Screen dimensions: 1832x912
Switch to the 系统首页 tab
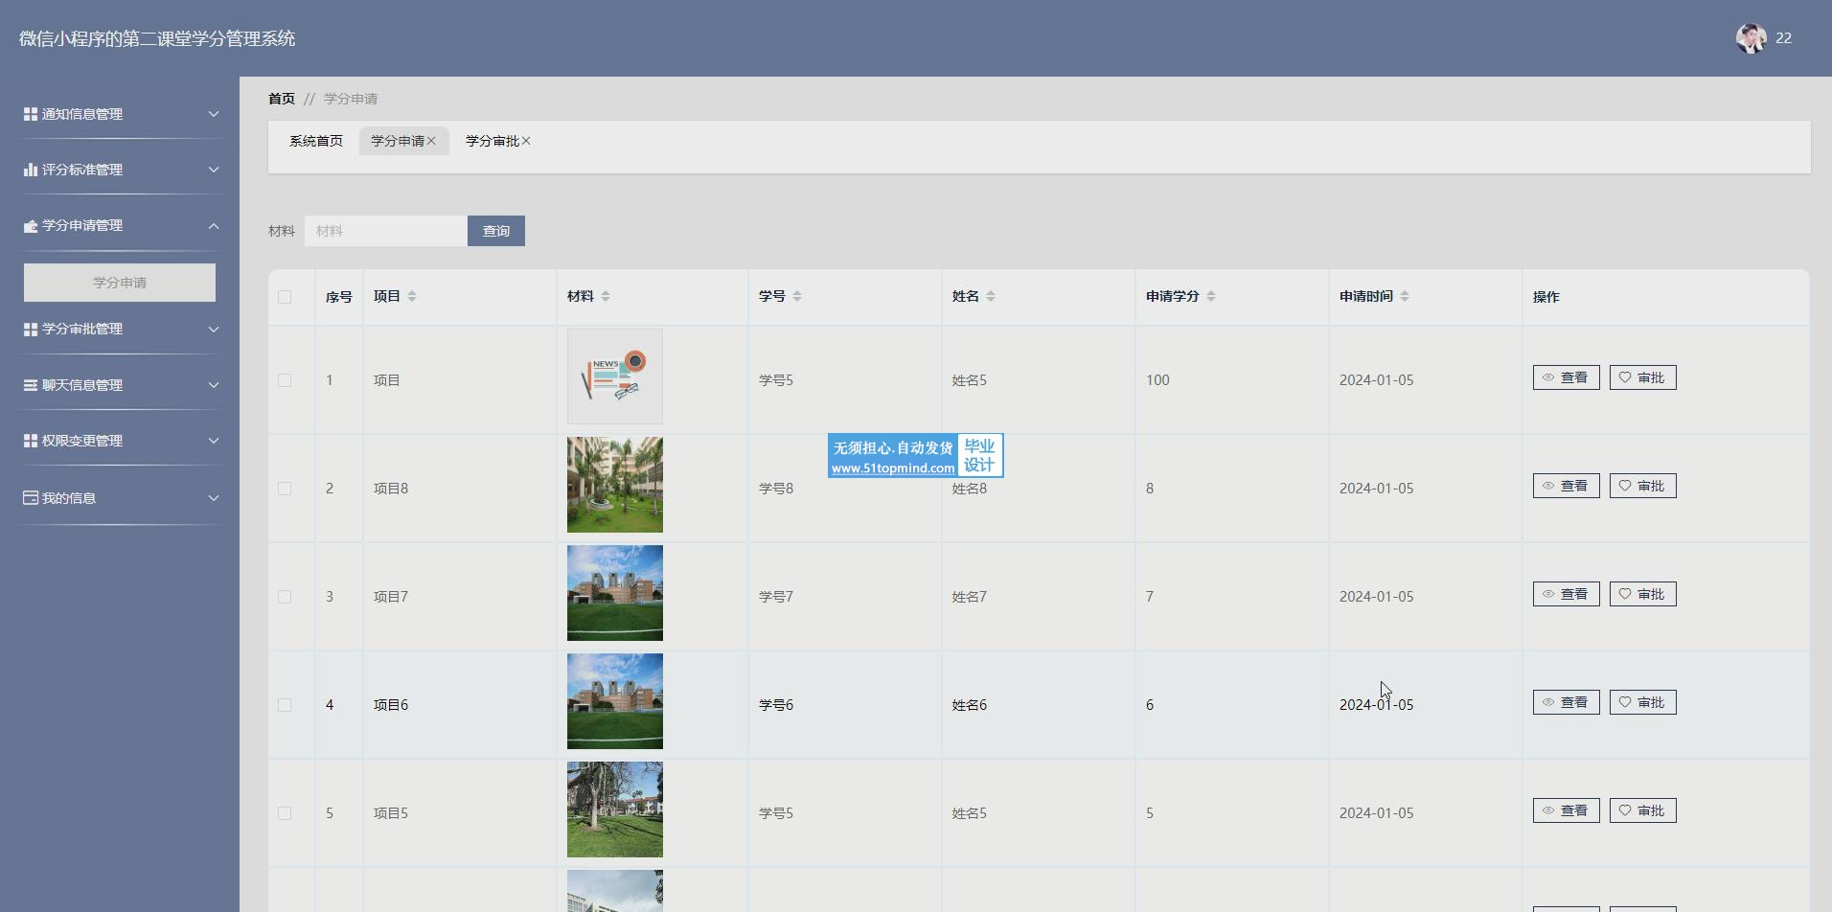[316, 141]
